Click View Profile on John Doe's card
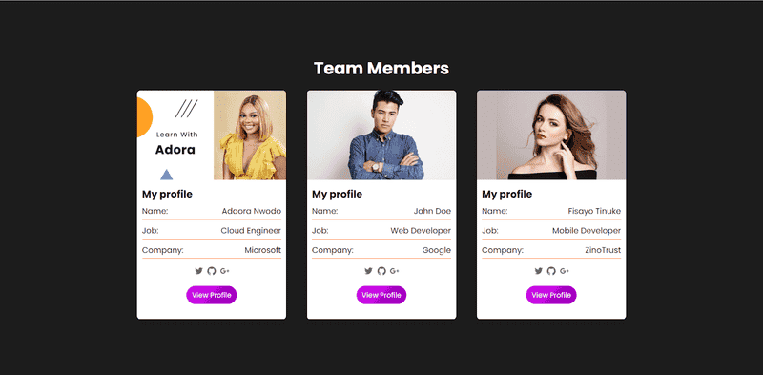 [381, 295]
